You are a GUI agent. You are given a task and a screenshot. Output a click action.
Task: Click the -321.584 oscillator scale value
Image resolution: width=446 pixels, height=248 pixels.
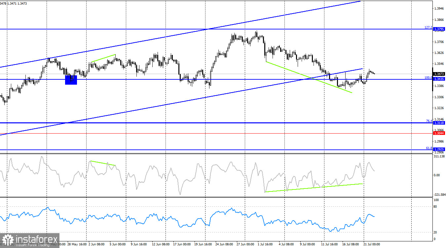click(440, 194)
